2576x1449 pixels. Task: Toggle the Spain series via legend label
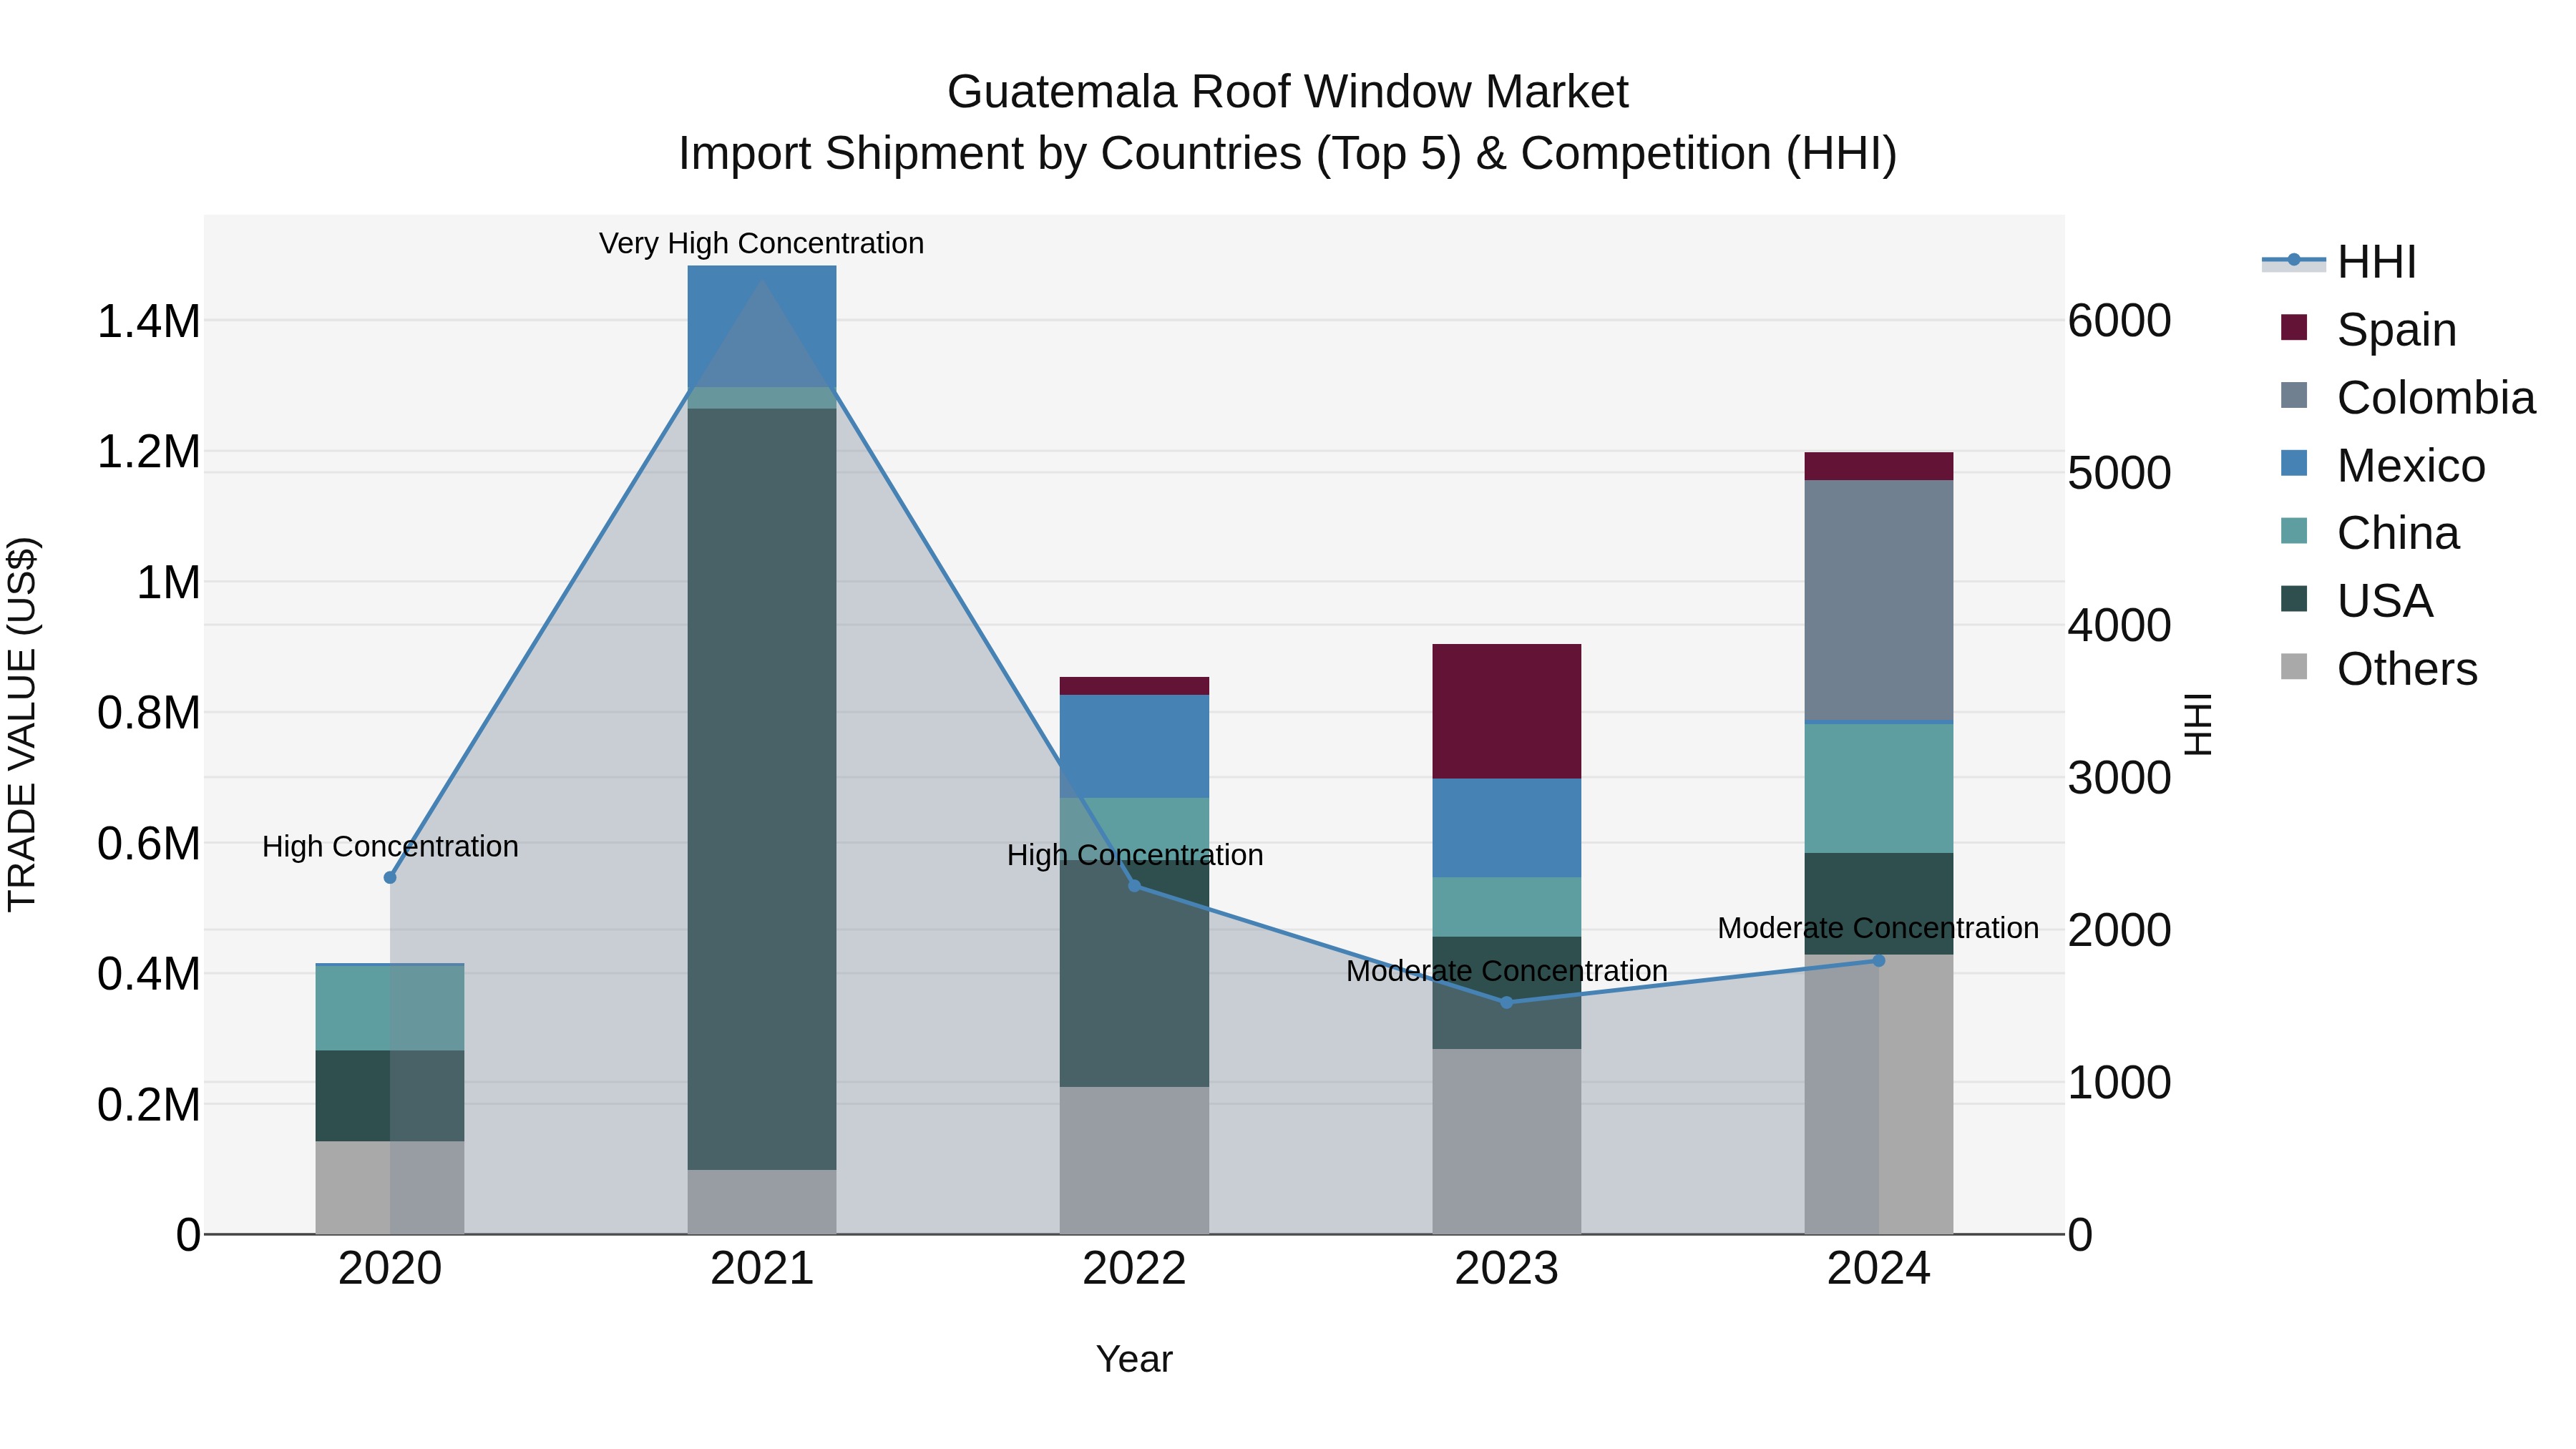(2396, 330)
